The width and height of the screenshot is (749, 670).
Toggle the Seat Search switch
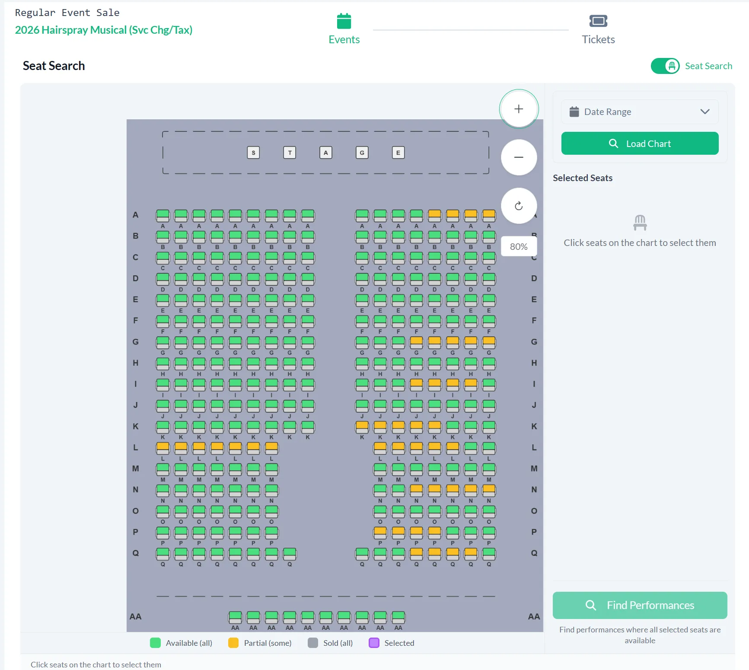(665, 66)
